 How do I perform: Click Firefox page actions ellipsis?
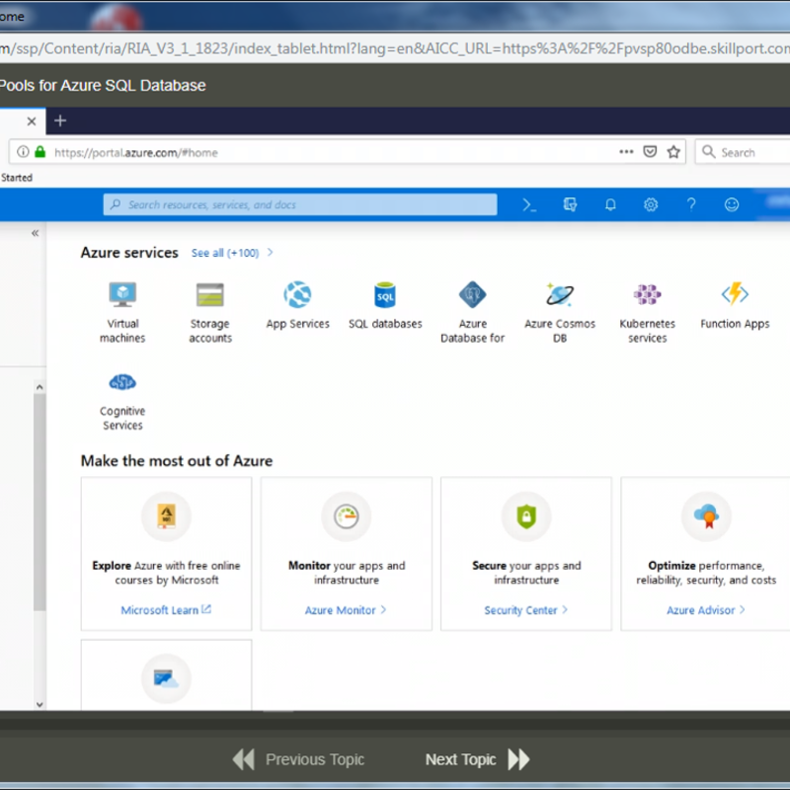(x=626, y=152)
